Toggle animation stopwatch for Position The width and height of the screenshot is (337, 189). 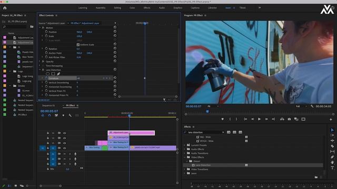pos(46,31)
